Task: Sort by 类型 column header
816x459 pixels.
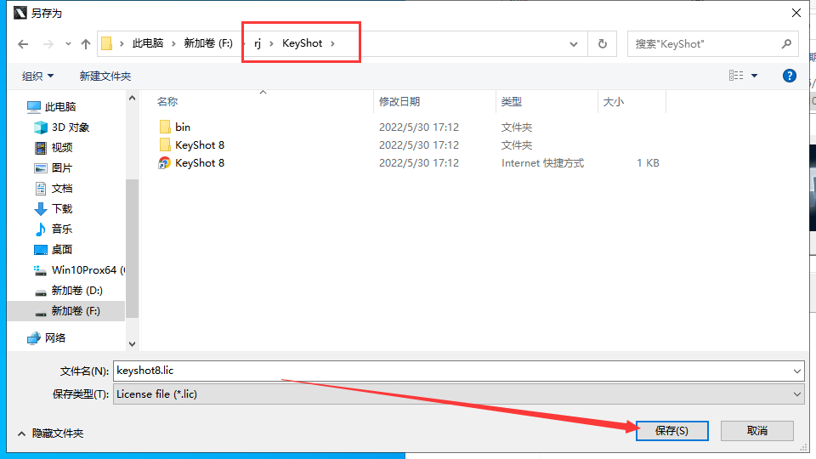Action: point(512,101)
